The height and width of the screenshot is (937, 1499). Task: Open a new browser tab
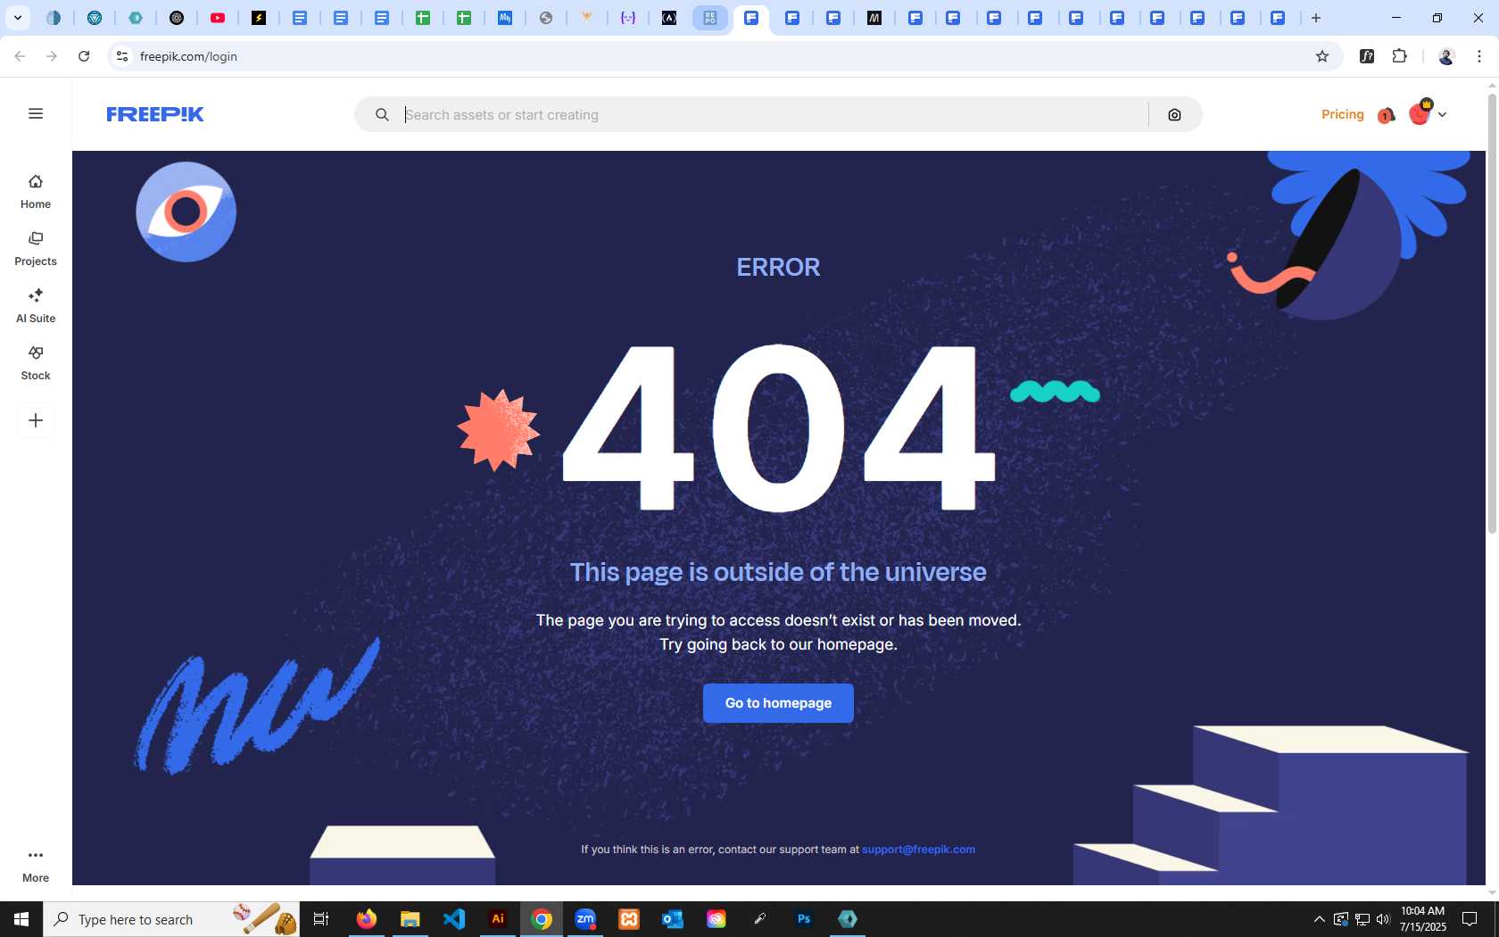point(1316,18)
